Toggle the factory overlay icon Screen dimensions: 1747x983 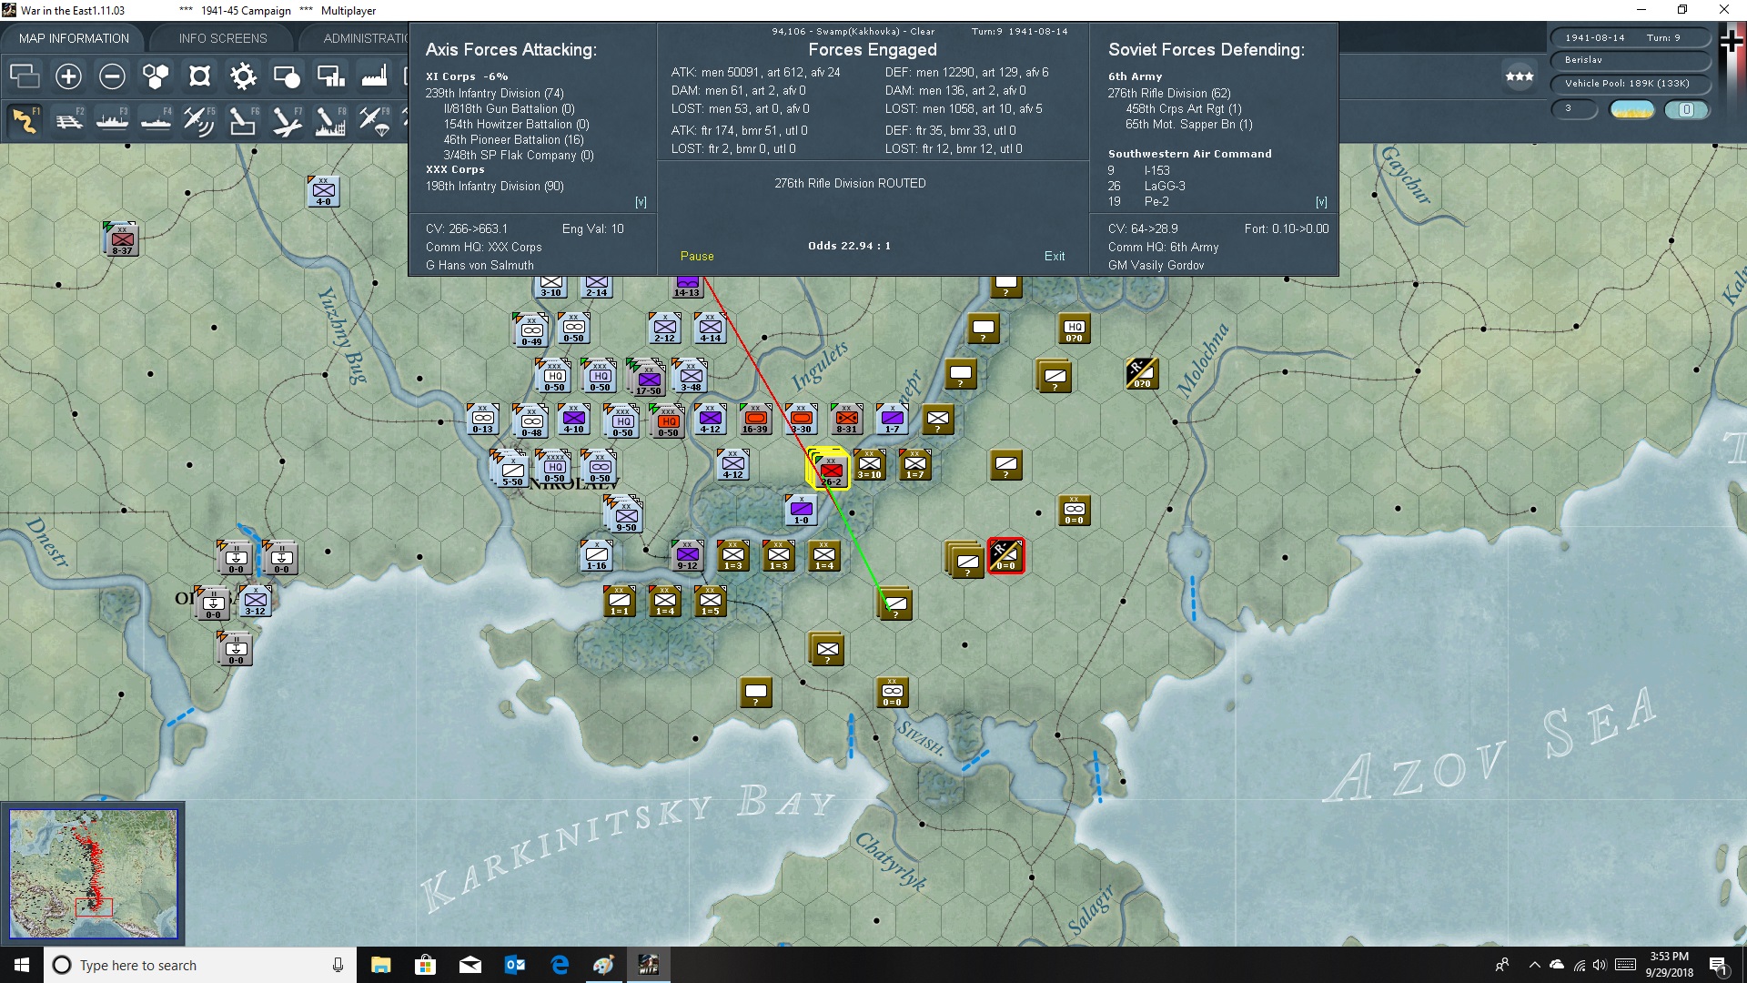point(374,76)
